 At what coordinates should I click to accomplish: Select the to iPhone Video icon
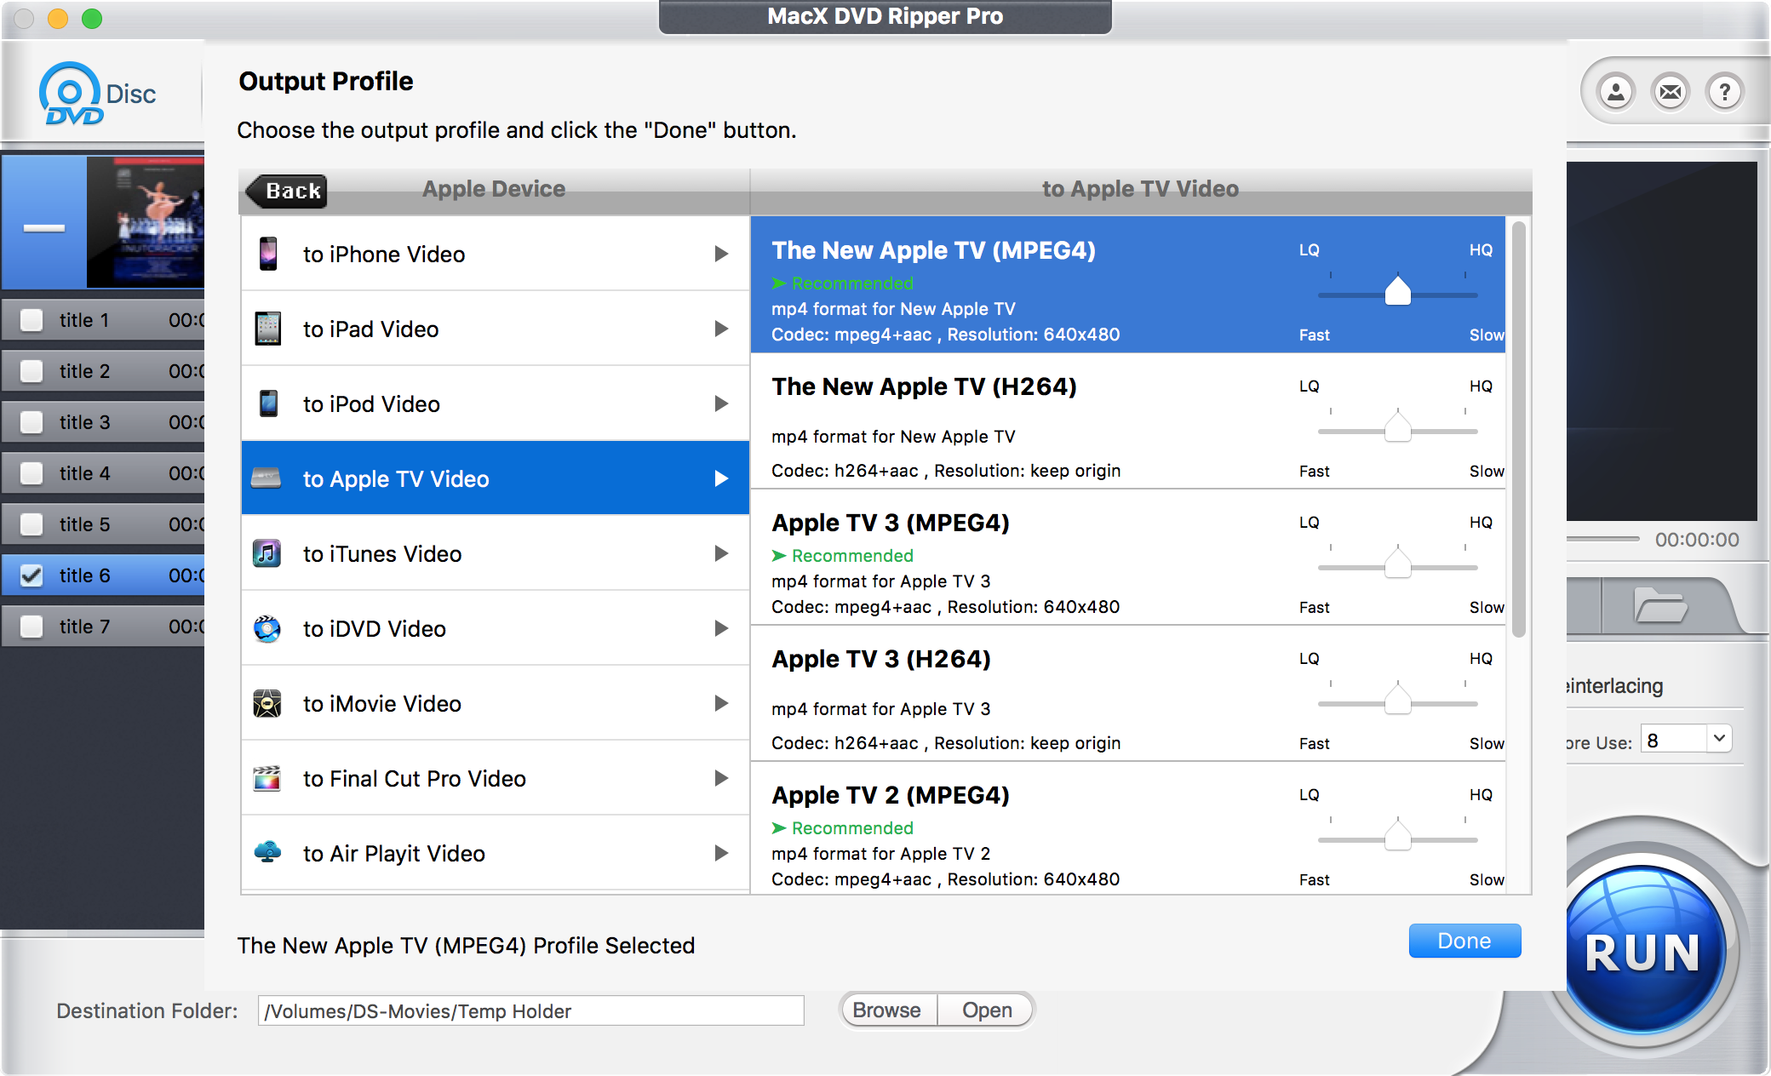click(267, 254)
